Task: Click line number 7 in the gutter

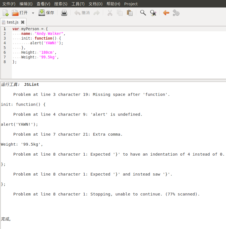Action: click(5, 57)
